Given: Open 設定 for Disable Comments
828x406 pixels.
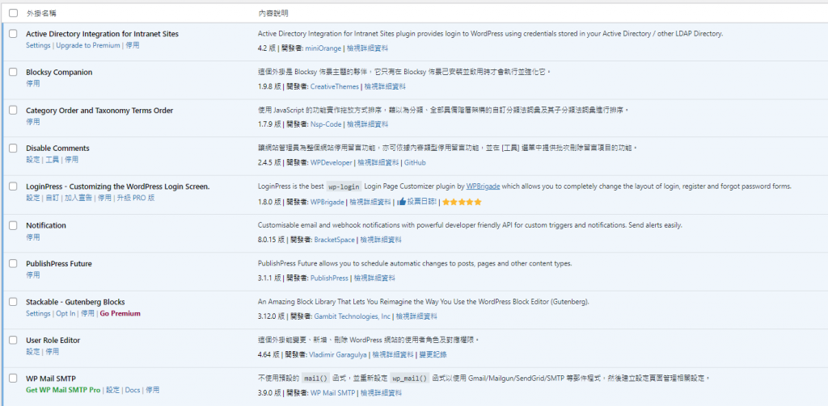Looking at the screenshot, I should click(32, 159).
